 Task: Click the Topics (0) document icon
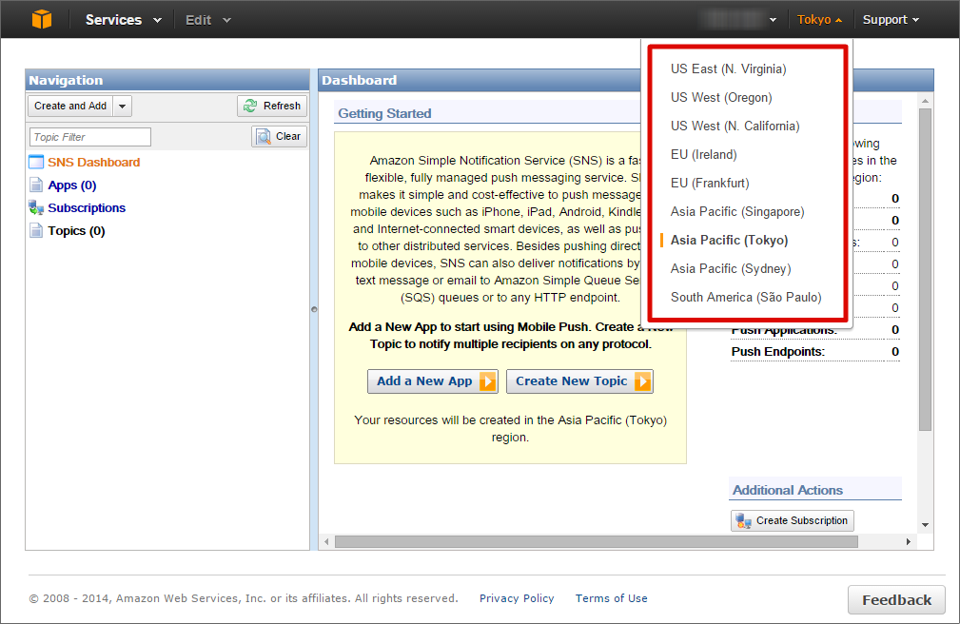pos(36,231)
